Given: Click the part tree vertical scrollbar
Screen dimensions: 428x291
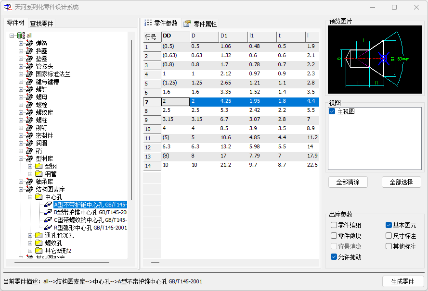Looking at the screenshot, I should 131,120.
